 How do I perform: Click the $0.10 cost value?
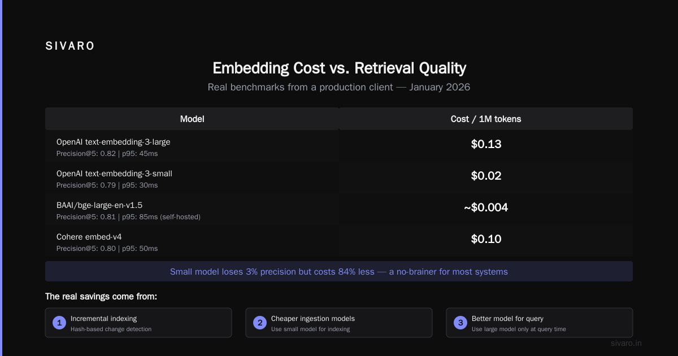point(486,239)
